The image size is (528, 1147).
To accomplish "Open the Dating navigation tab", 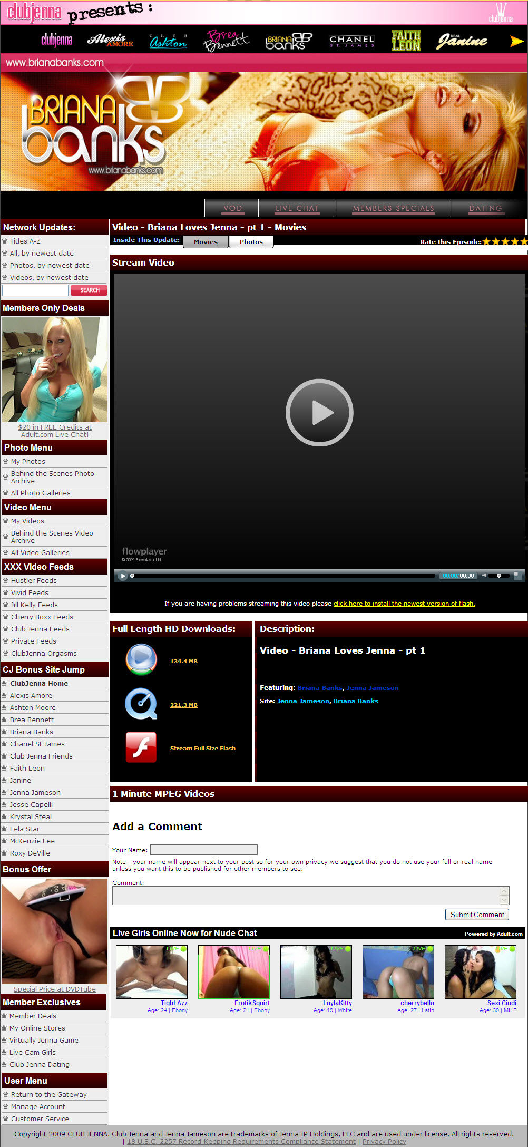I will [x=486, y=208].
